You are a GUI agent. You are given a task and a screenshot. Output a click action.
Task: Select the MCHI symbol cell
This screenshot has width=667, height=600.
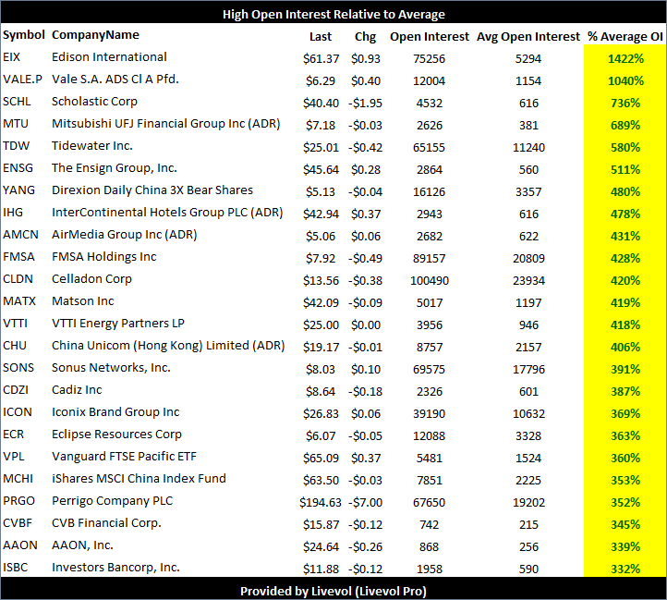[18, 478]
